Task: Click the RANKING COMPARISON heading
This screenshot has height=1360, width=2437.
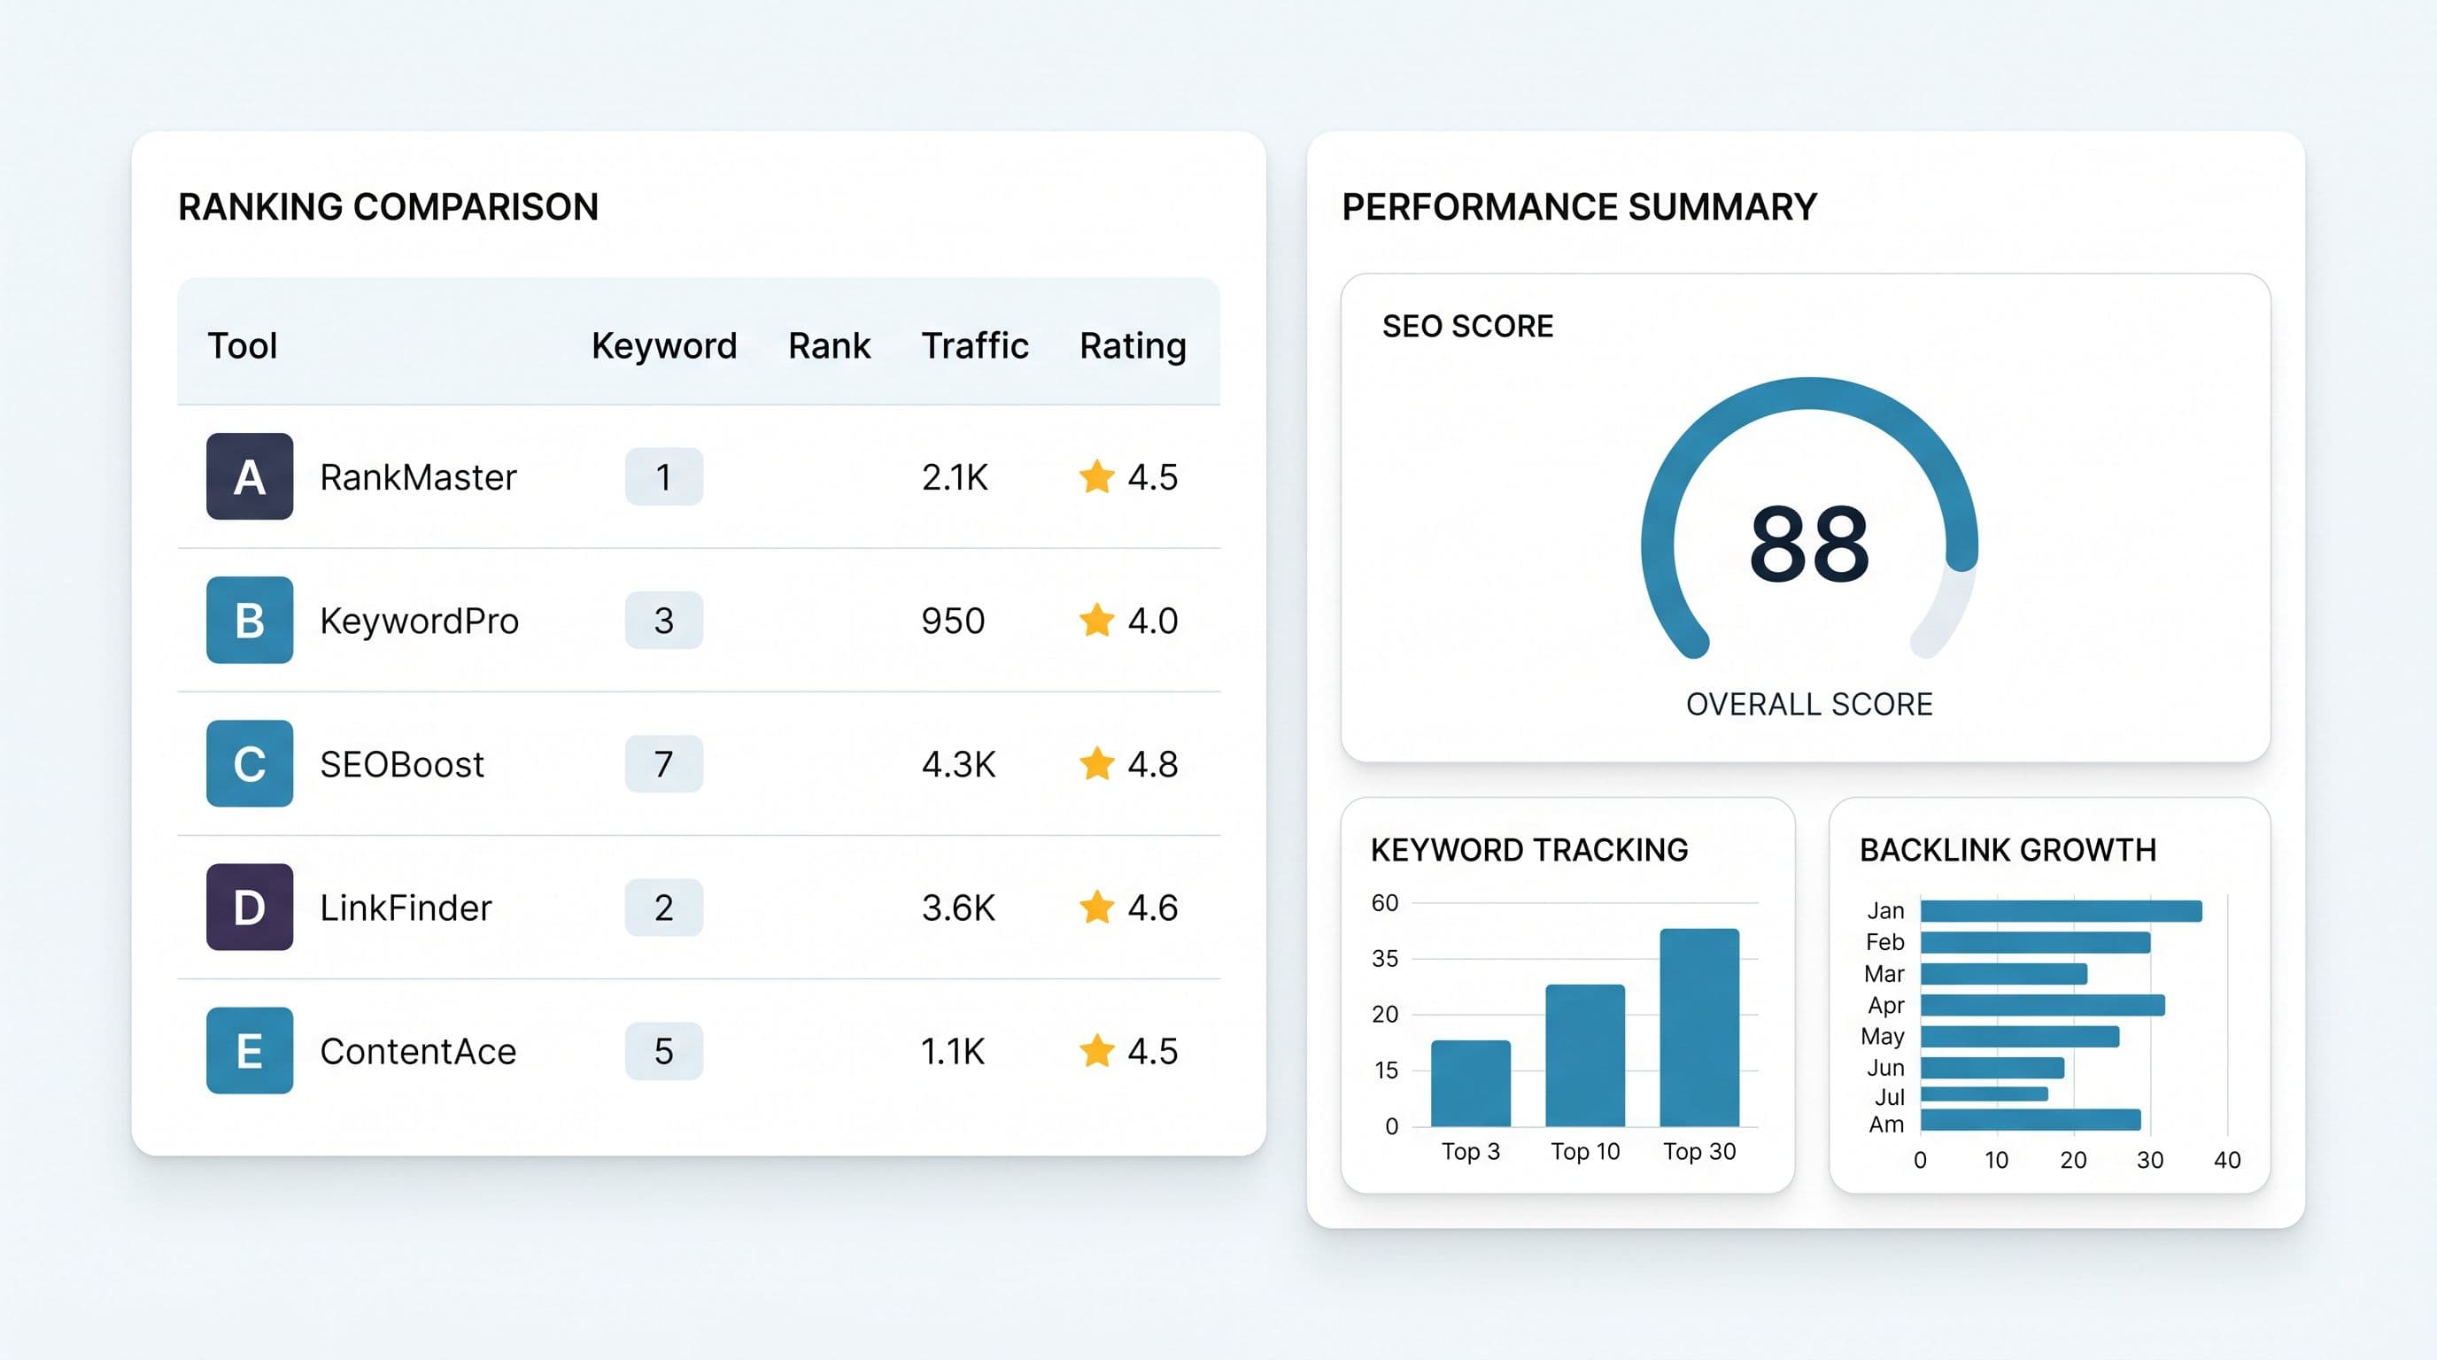Action: point(389,207)
